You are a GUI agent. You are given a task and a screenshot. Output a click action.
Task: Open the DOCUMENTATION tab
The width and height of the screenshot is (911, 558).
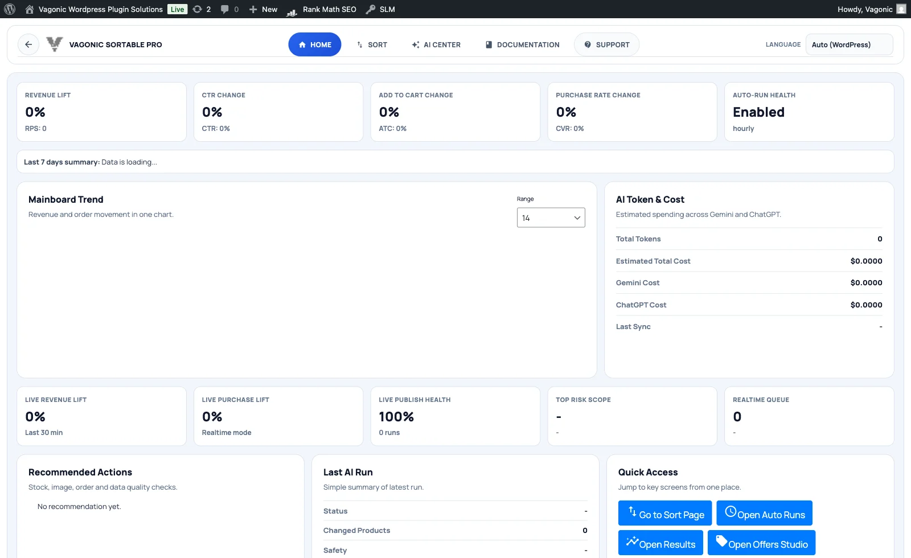(x=522, y=44)
